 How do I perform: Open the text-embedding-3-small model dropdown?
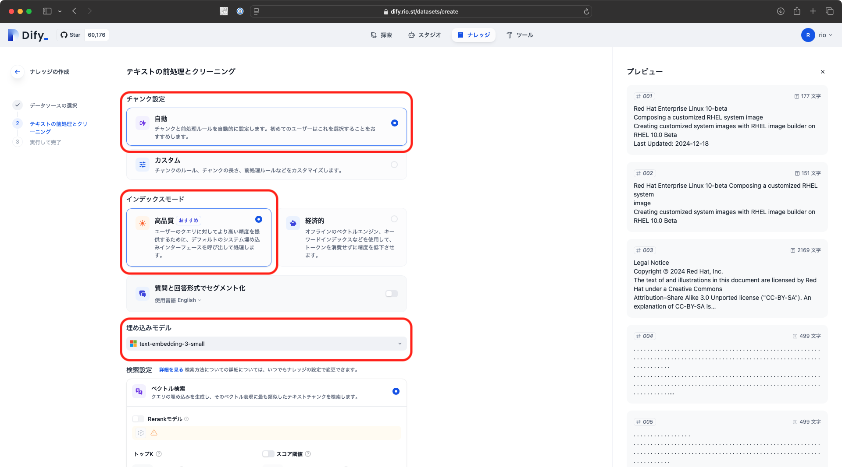(267, 344)
